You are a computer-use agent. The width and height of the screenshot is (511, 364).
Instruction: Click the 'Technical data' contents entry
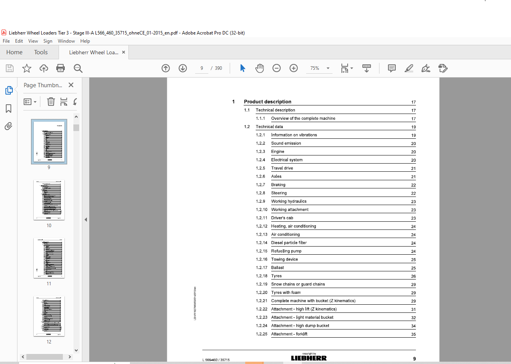(x=269, y=127)
